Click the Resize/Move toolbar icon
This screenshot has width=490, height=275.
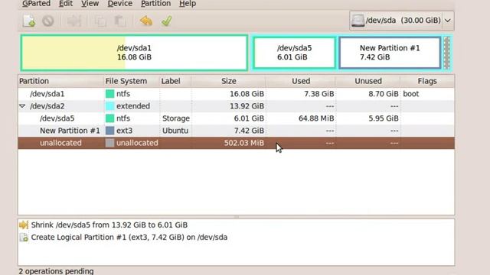pos(74,21)
